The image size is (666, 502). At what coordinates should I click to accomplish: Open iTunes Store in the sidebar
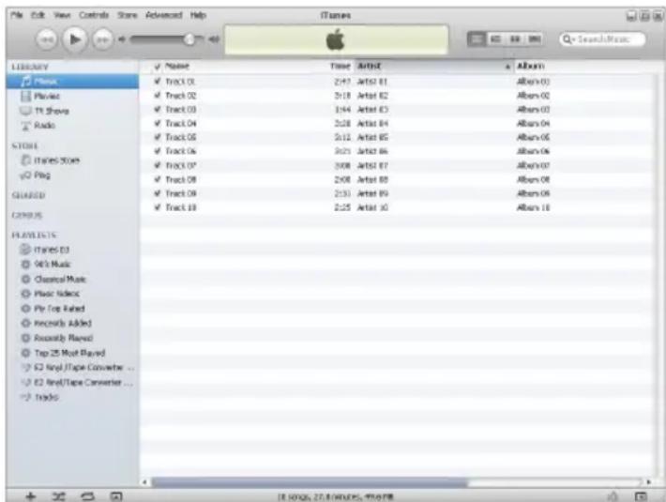[50, 160]
